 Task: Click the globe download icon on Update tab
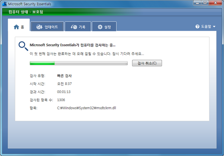pos(39,27)
